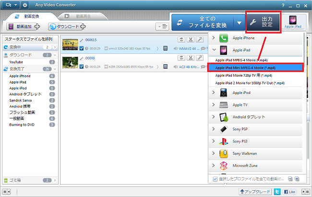Viewport: 312px width, 197px height.
Task: Open the settings gear in title bar
Action: pos(25,5)
